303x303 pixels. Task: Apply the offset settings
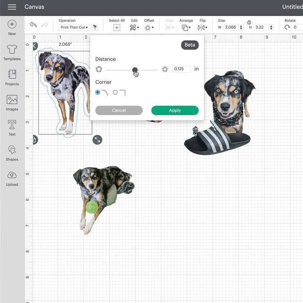(x=175, y=110)
